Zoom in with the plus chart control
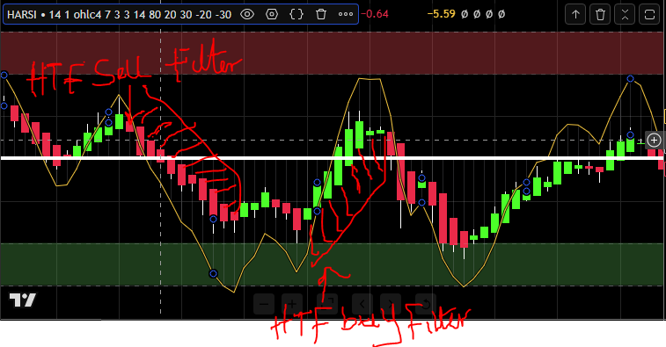 [292, 304]
